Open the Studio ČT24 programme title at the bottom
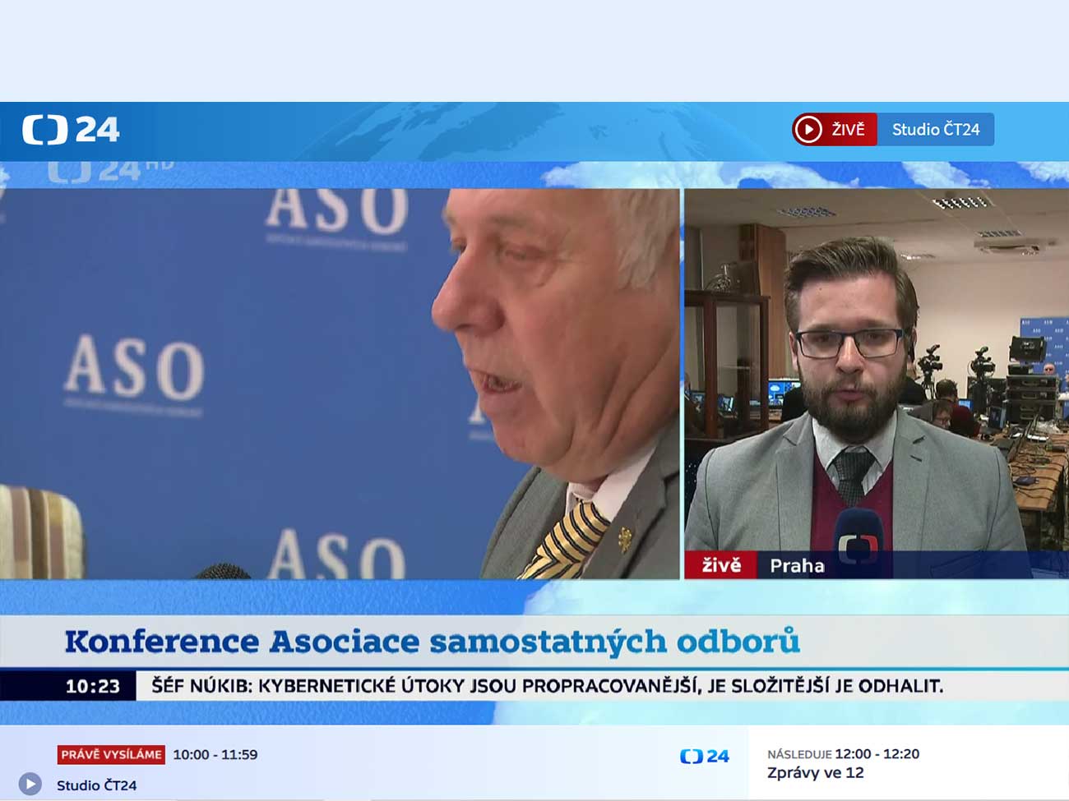1069x801 pixels. coord(96,785)
